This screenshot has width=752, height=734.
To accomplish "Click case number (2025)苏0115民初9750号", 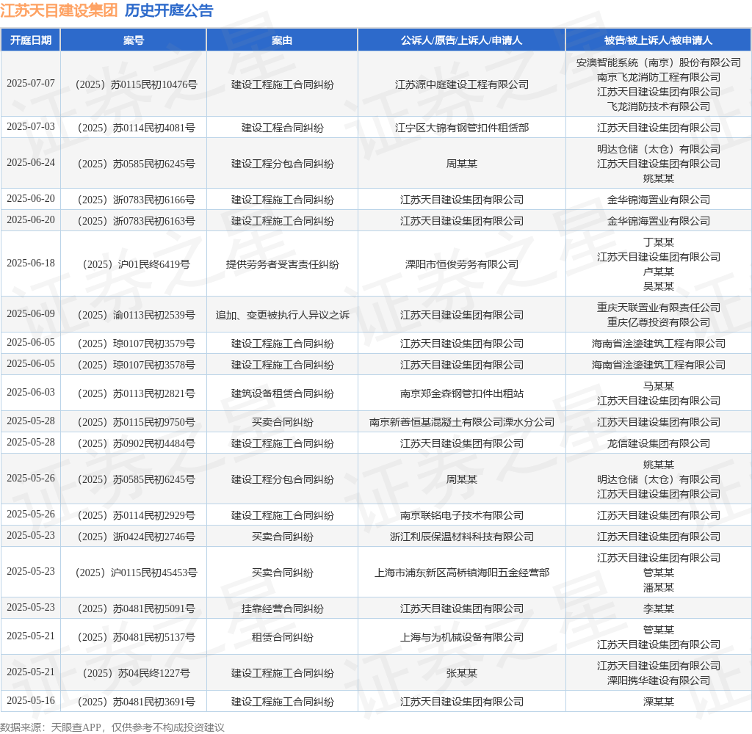I will click(136, 422).
